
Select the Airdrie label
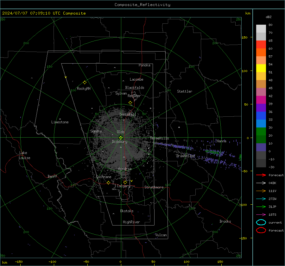(x=125, y=169)
